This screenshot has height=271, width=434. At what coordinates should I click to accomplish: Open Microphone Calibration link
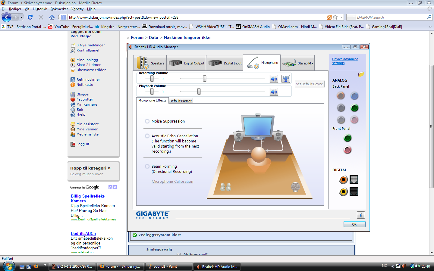pos(172,181)
